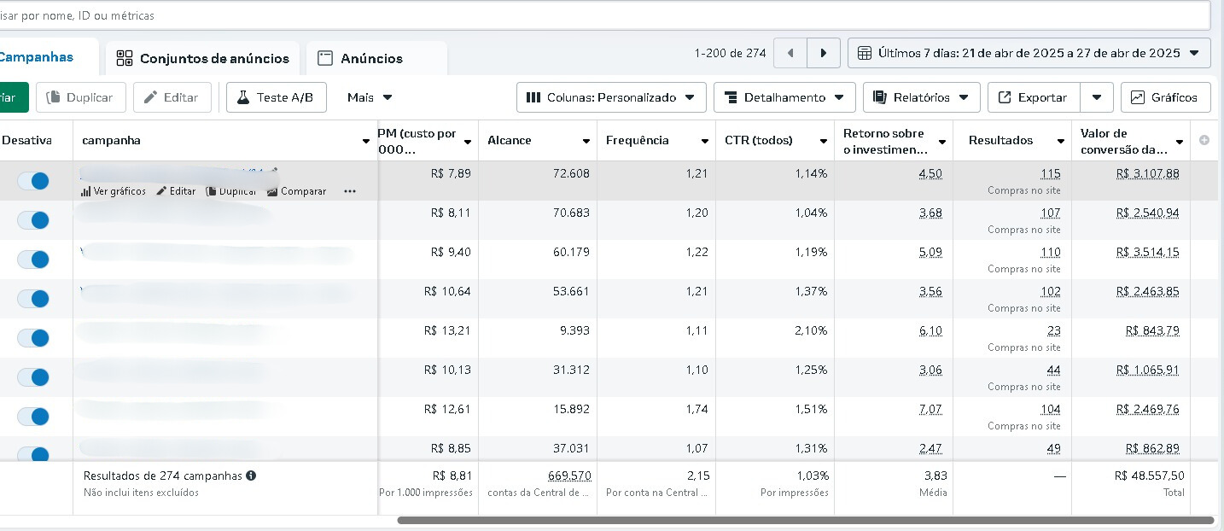Image resolution: width=1224 pixels, height=531 pixels.
Task: Click total reach 669.570
Action: (569, 476)
